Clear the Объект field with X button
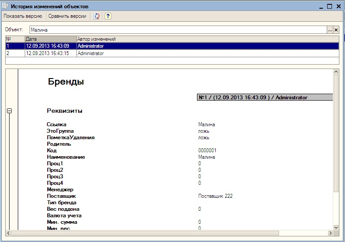Screen dimensions: 345x242 (x=336, y=30)
